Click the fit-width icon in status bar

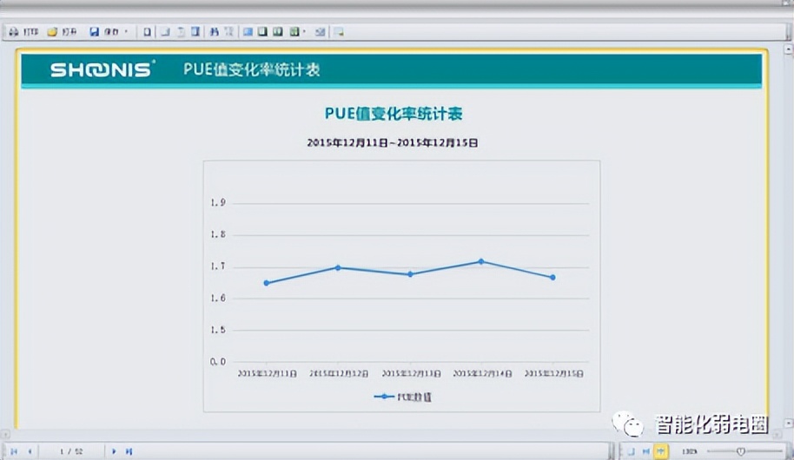[645, 451]
